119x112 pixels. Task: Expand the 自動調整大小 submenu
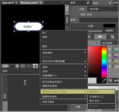(x=64, y=76)
